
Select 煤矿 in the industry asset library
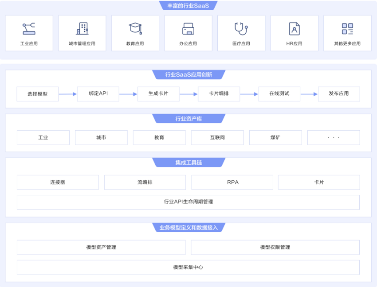[275, 138]
